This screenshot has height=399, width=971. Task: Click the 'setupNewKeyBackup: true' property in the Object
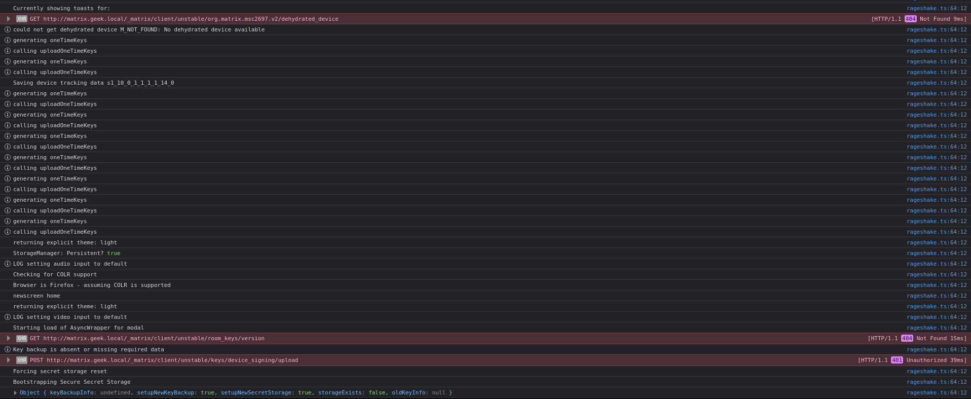pos(175,392)
